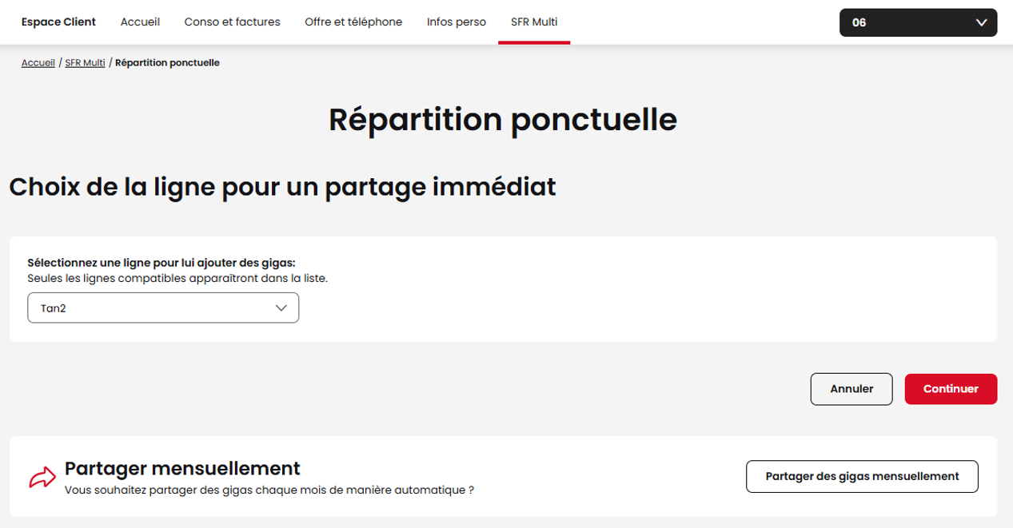
Task: Open the 06 line selector dropdown
Action: [x=917, y=22]
